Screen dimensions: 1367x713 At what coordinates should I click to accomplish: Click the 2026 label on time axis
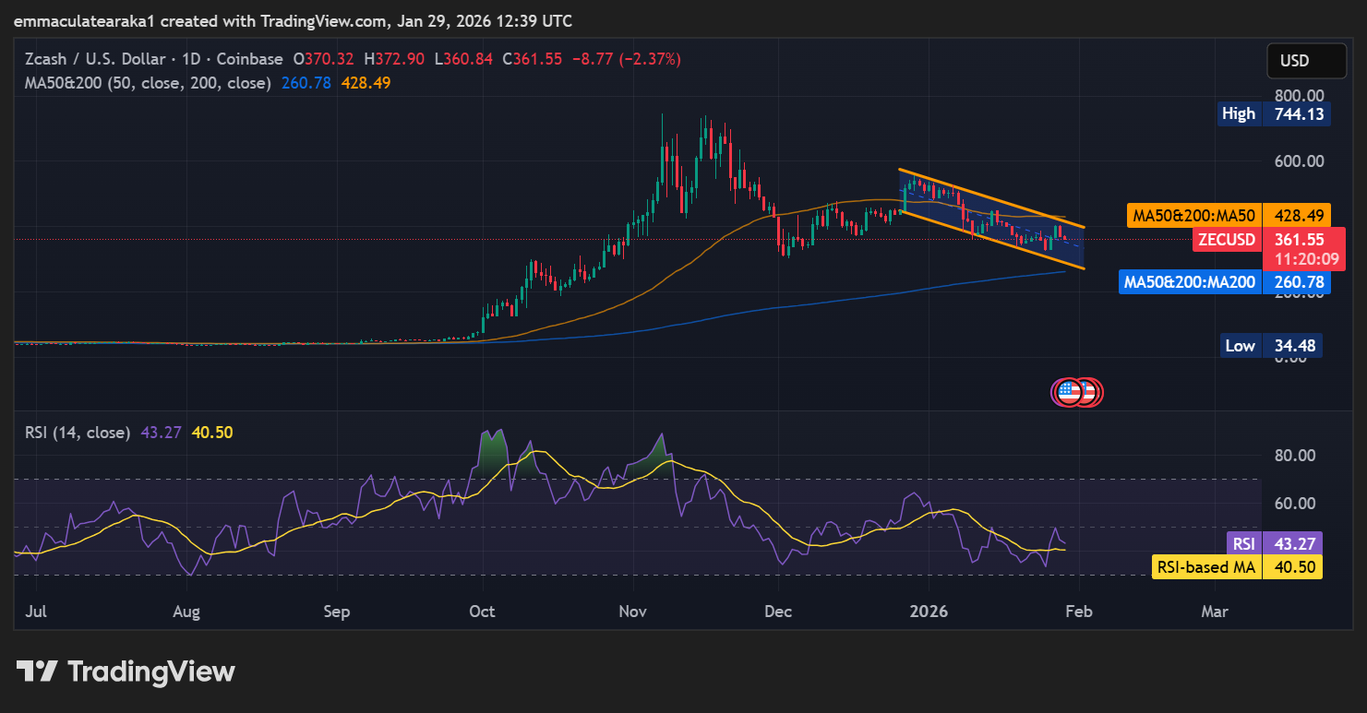pyautogui.click(x=928, y=612)
